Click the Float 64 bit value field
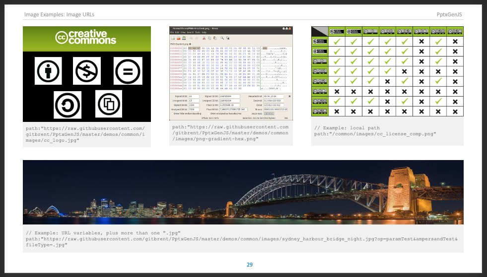 (x=233, y=110)
